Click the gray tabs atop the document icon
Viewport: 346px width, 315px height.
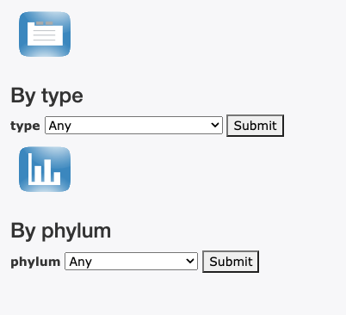(45, 23)
